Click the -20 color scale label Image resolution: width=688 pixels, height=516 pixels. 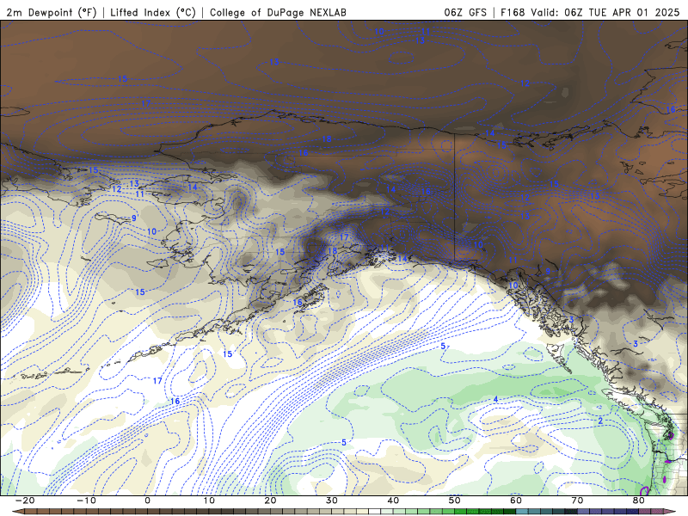[x=25, y=501]
